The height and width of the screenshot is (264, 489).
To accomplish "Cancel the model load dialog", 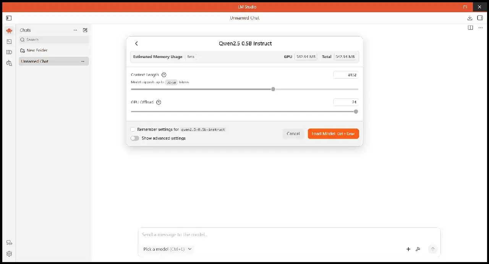I will click(x=293, y=134).
